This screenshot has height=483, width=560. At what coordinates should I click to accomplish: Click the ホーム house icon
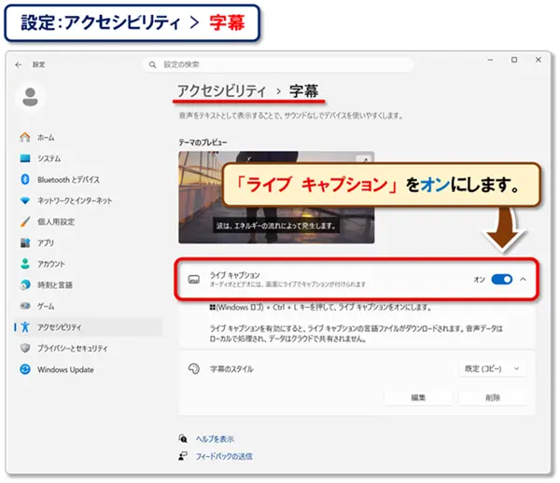25,137
